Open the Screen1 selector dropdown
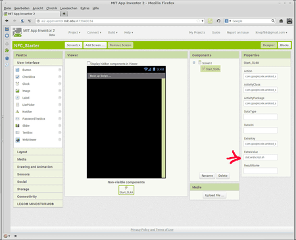Image resolution: width=296 pixels, height=240 pixels. tap(74, 45)
